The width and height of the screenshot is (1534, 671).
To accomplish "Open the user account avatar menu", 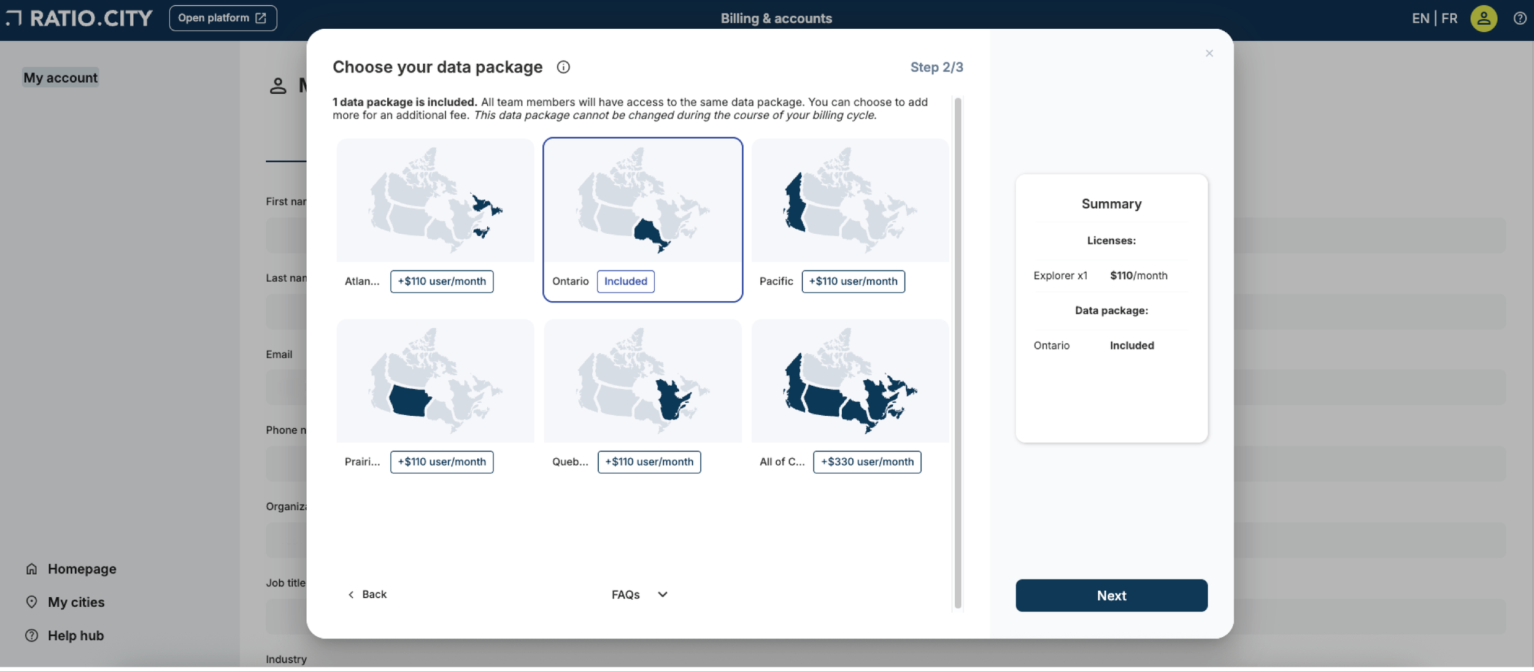I will coord(1484,18).
